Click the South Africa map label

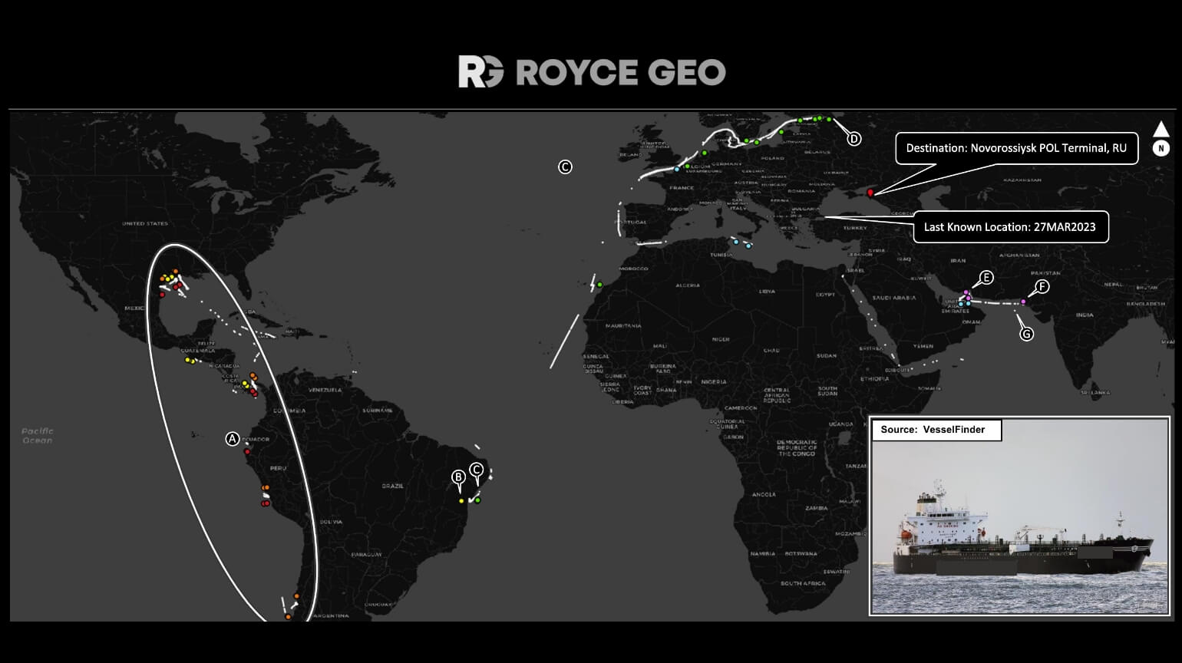(803, 583)
